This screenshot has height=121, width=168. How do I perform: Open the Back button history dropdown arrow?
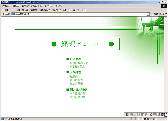tap(10, 10)
